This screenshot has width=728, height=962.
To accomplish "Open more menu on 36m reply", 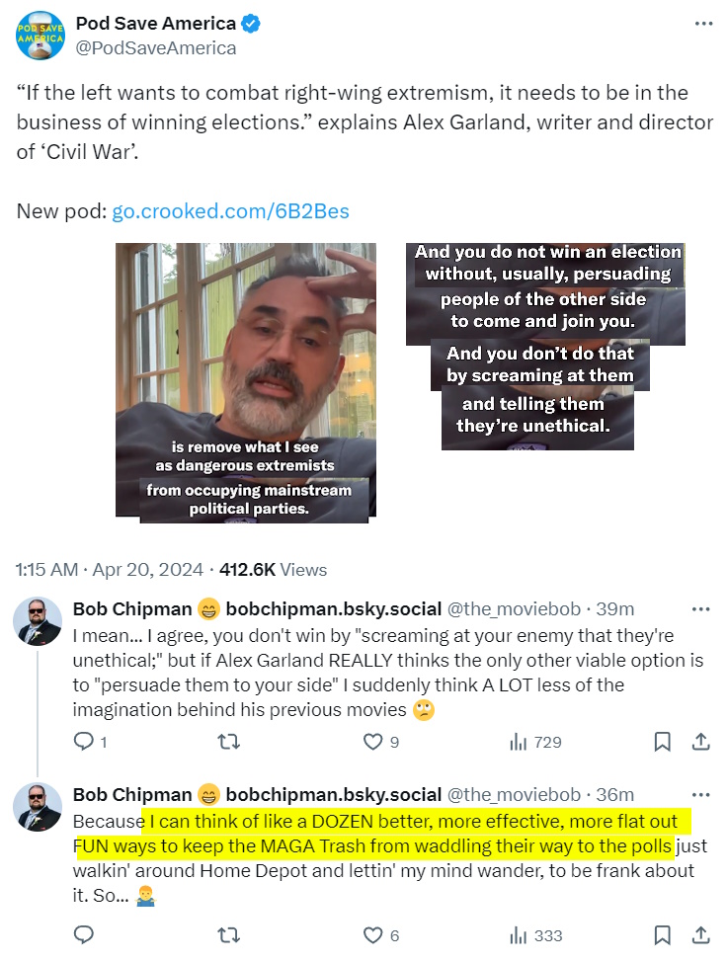I will coord(700,795).
